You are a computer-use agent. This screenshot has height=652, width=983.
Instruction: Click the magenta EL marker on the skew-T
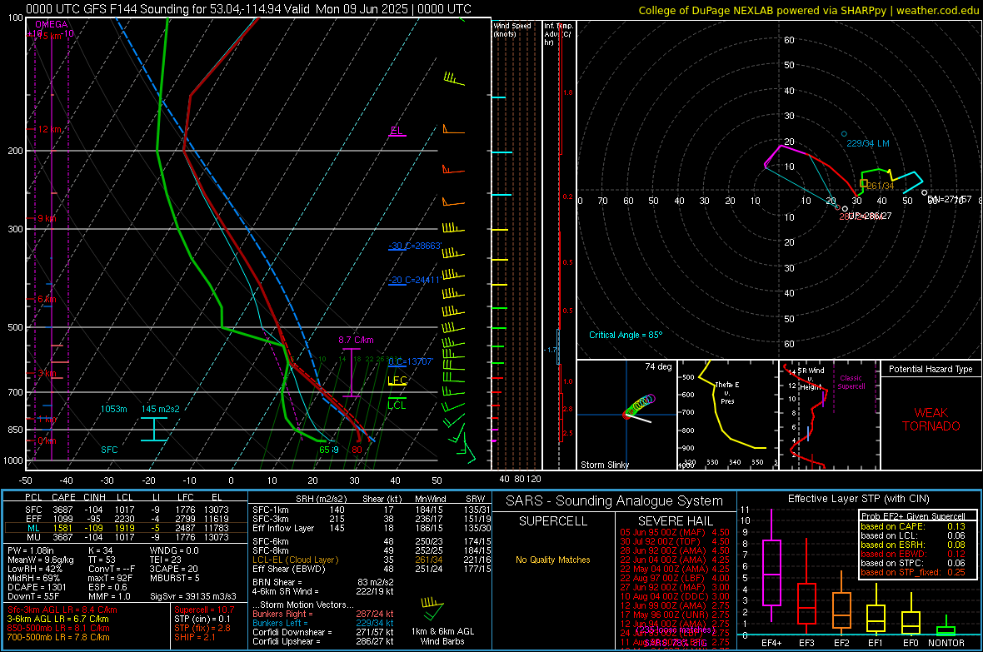tap(397, 131)
